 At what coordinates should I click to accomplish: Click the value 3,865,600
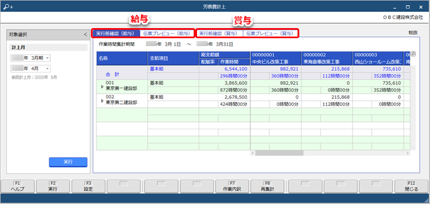(x=236, y=83)
